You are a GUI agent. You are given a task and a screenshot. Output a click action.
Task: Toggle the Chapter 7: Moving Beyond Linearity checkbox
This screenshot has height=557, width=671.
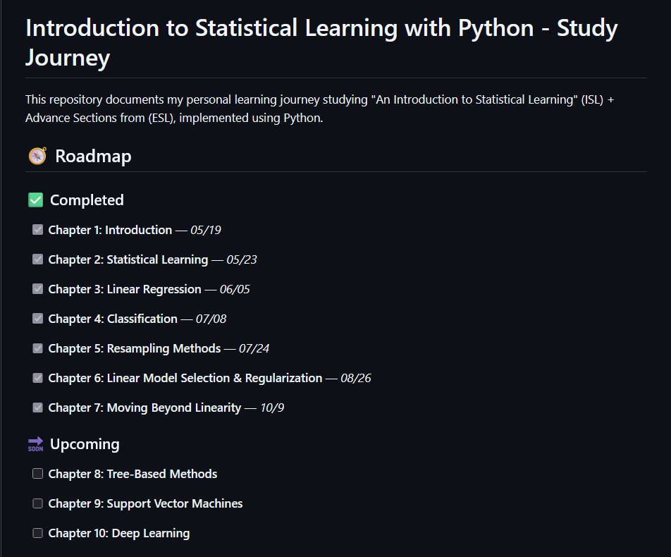37,407
